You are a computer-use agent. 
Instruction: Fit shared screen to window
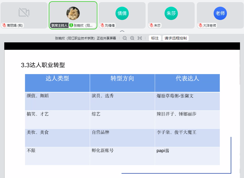[140, 38]
